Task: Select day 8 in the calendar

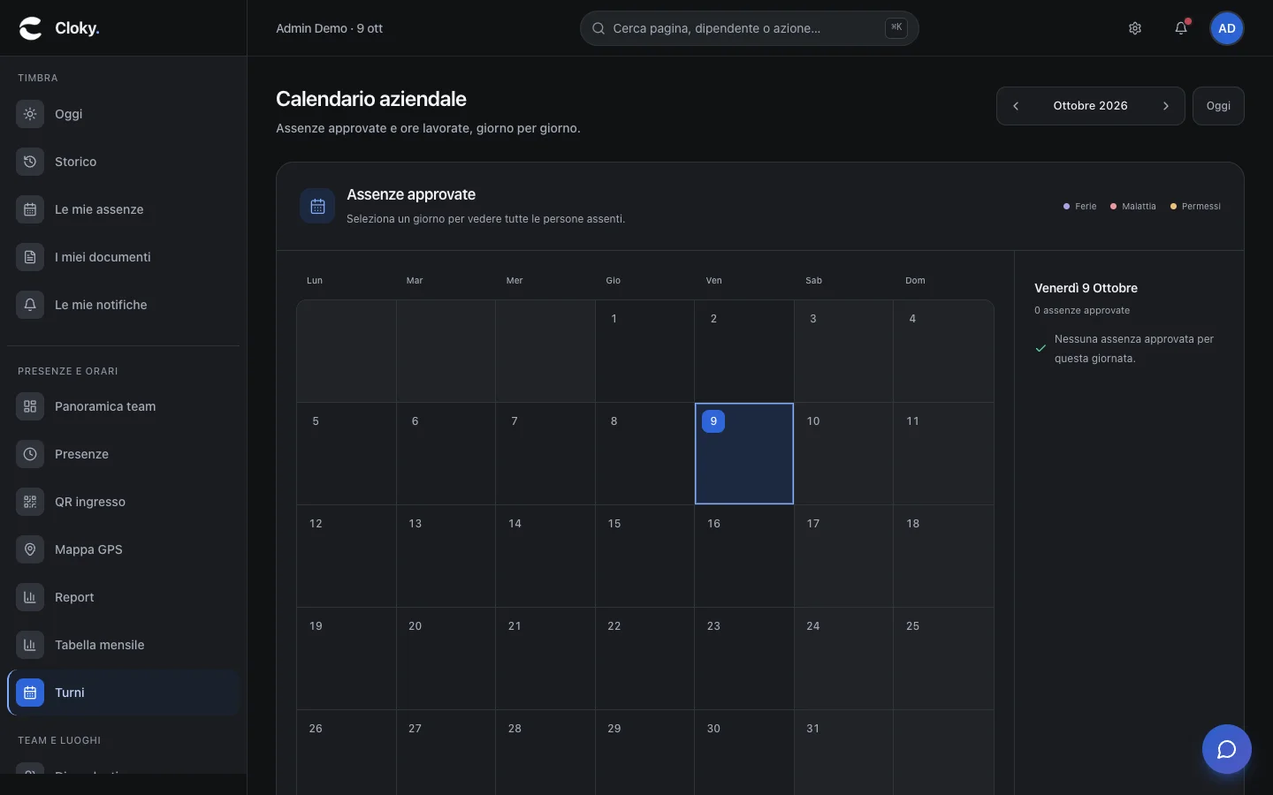Action: [644, 454]
